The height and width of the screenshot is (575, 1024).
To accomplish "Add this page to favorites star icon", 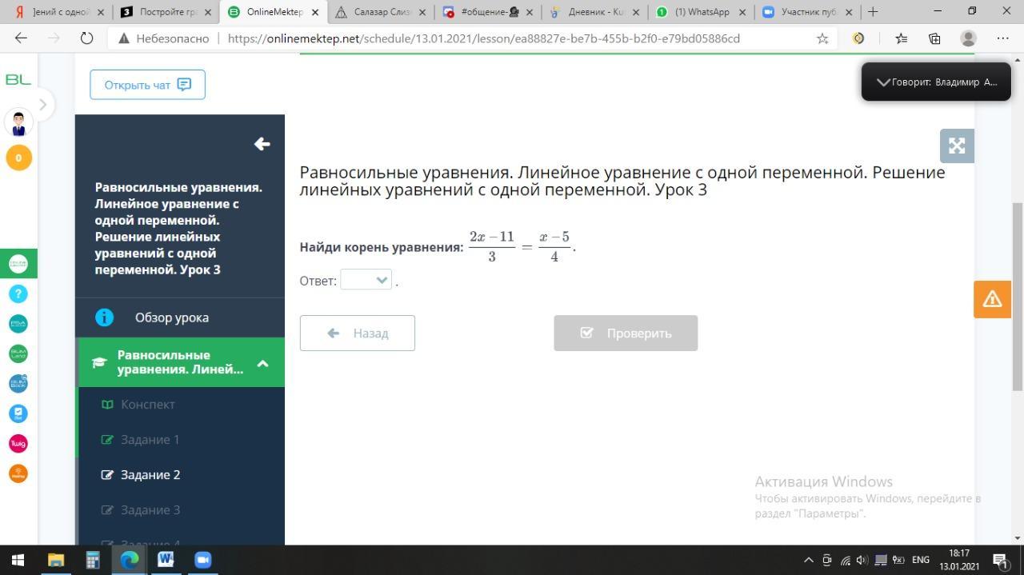I will tap(822, 38).
